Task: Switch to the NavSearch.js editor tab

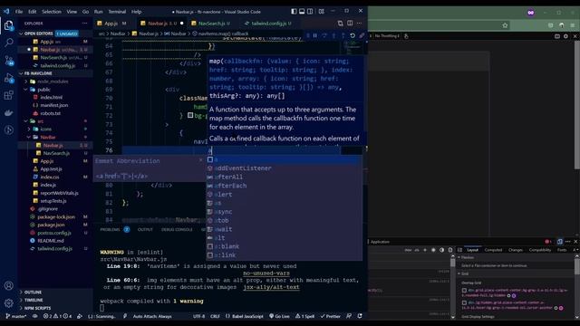Action: pyautogui.click(x=211, y=24)
